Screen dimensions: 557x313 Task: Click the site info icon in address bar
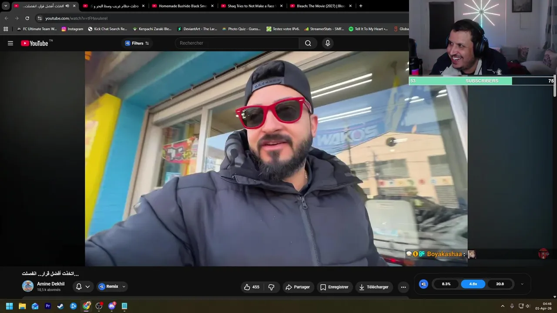pos(40,18)
